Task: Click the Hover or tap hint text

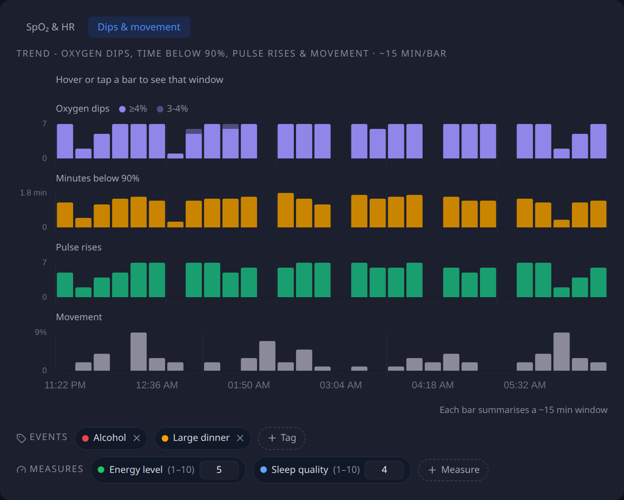Action: click(140, 80)
